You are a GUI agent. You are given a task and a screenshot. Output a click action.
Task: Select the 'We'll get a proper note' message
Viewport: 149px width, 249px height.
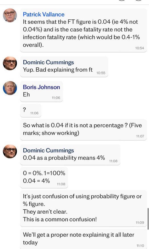pos(83,239)
